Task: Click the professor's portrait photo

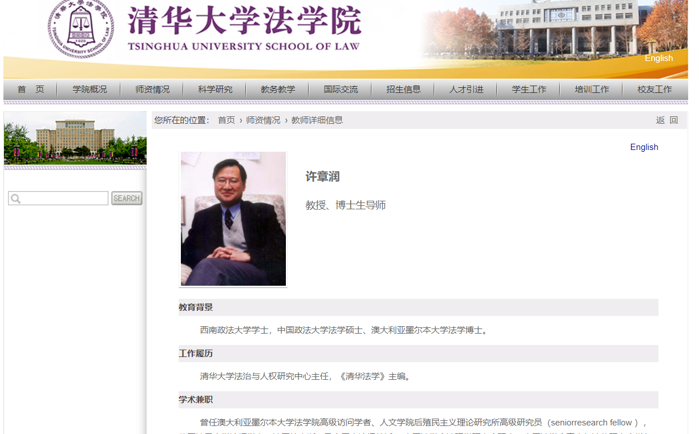Action: coord(233,219)
